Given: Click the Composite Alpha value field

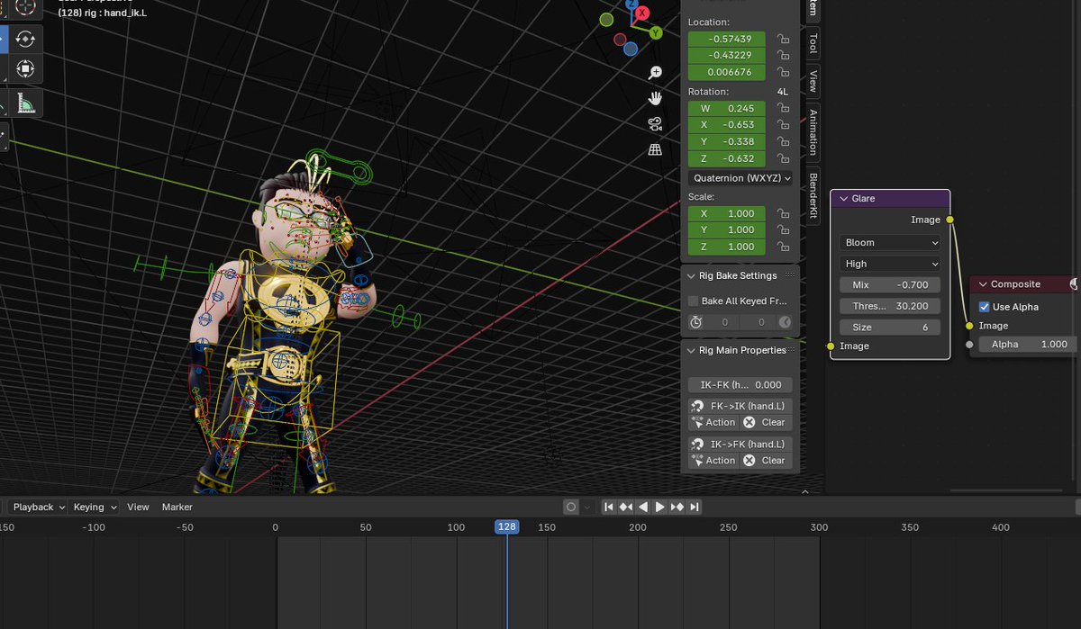Looking at the screenshot, I should (1028, 345).
